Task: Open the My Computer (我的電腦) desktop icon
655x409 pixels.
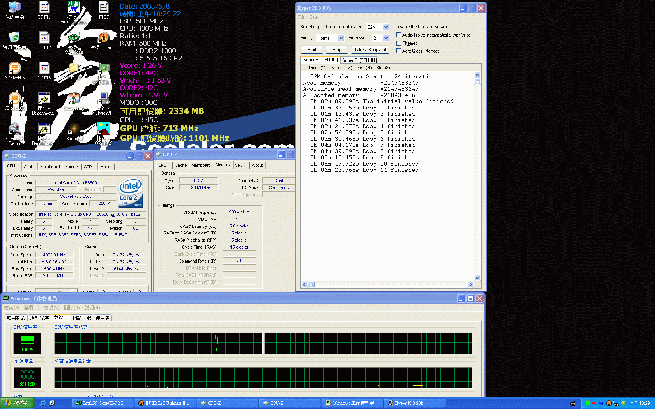Action: coord(14,10)
